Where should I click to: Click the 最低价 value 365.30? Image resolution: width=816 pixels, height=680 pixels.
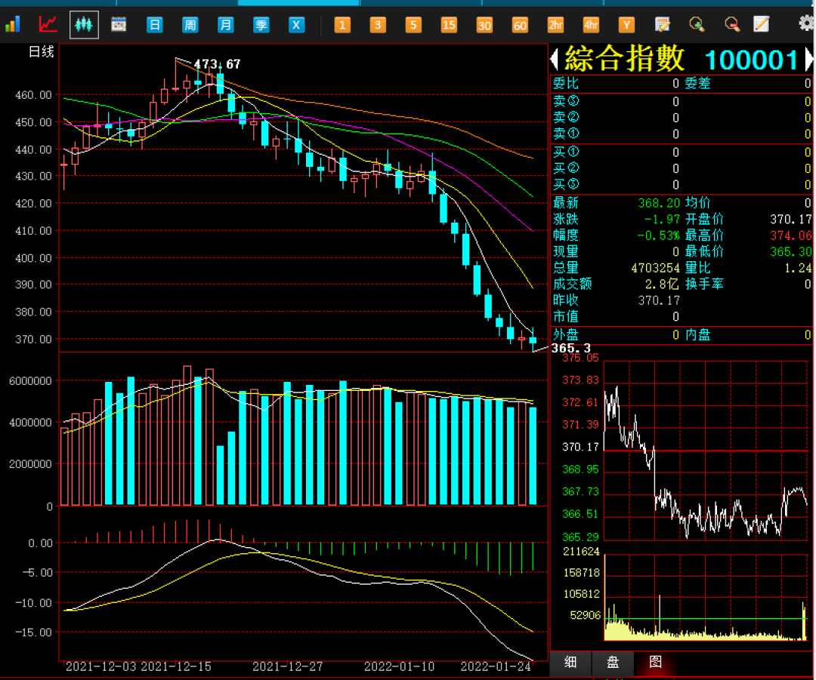point(791,251)
